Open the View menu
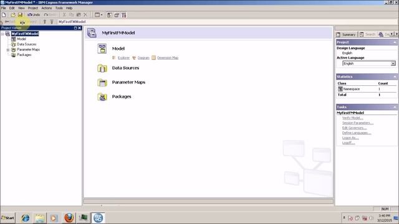The height and width of the screenshot is (224, 399). pyautogui.click(x=21, y=8)
